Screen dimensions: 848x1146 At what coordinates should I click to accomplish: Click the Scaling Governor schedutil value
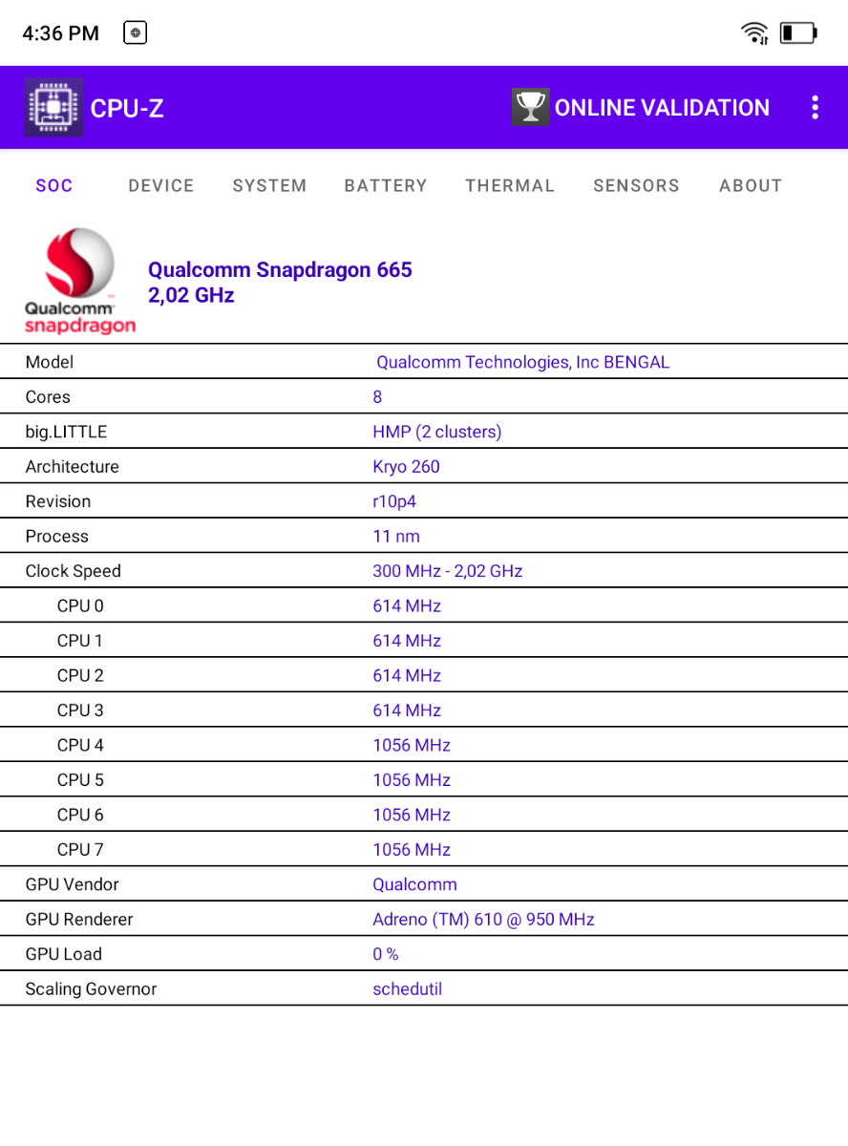(407, 988)
